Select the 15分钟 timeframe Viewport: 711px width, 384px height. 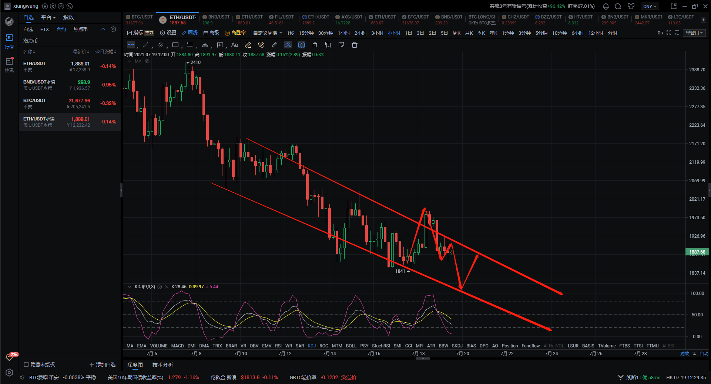(306, 33)
